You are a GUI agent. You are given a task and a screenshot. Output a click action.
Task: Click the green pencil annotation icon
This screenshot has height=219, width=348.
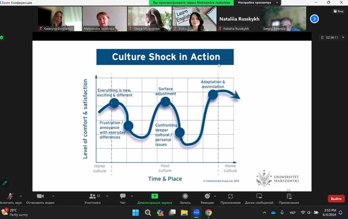[x=5, y=183]
